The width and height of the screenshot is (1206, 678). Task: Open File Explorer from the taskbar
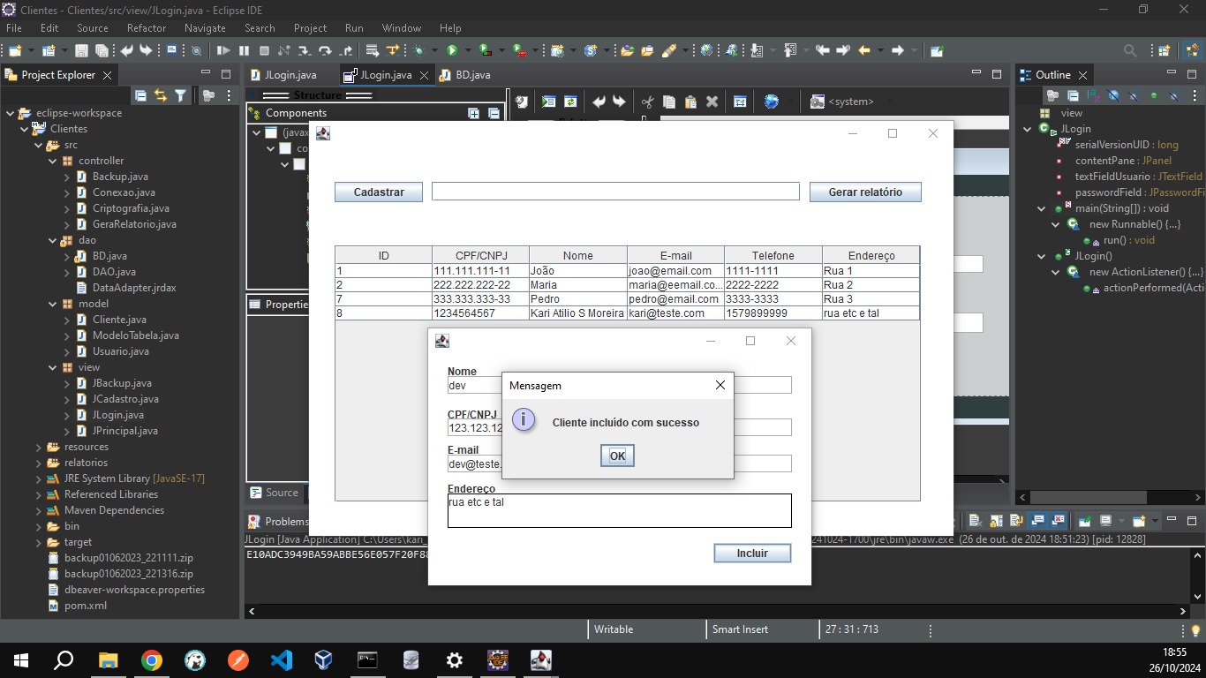pyautogui.click(x=108, y=659)
